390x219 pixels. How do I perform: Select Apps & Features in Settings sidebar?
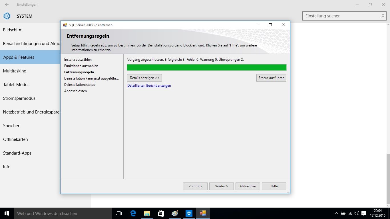30,57
